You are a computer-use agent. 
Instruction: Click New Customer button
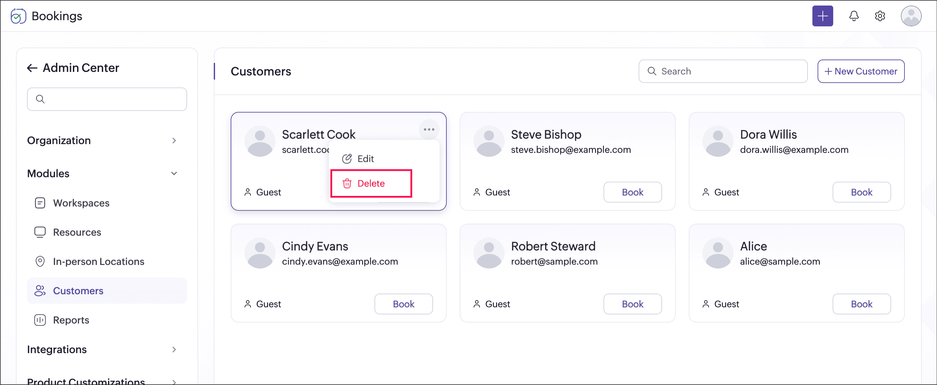coord(861,71)
